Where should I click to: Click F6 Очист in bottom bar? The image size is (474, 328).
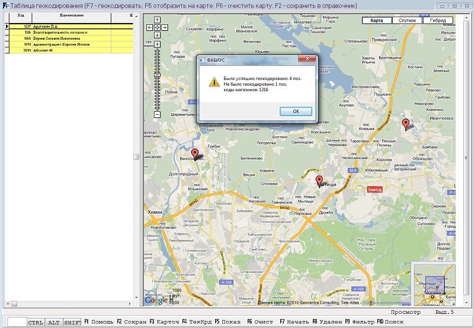[x=260, y=322]
